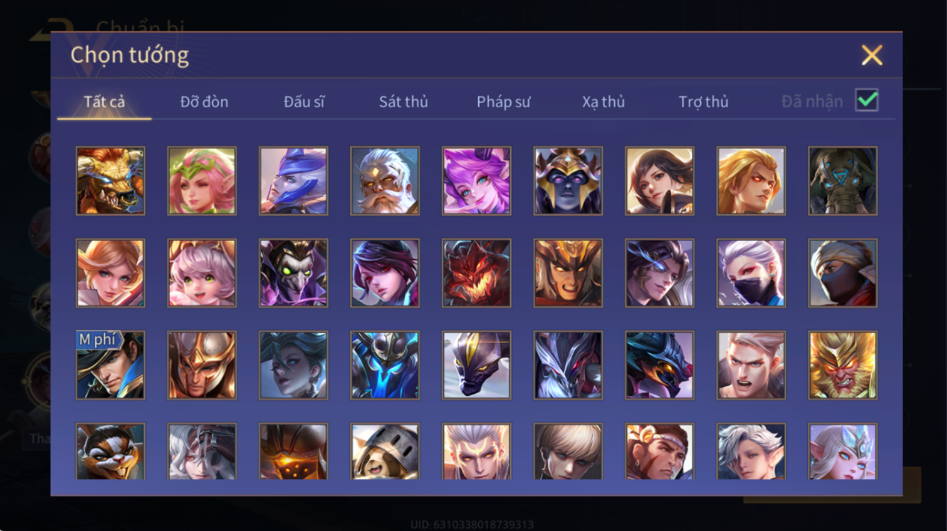Close the Chọn tướng dialog
Viewport: 947px width, 531px height.
pos(872,55)
